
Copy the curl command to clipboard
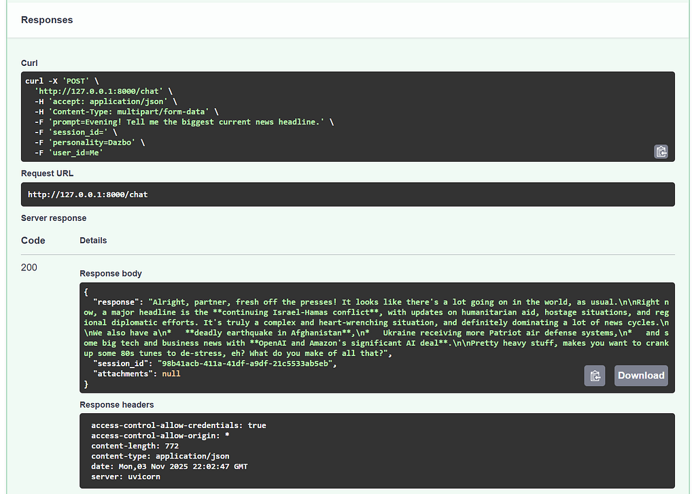click(661, 152)
